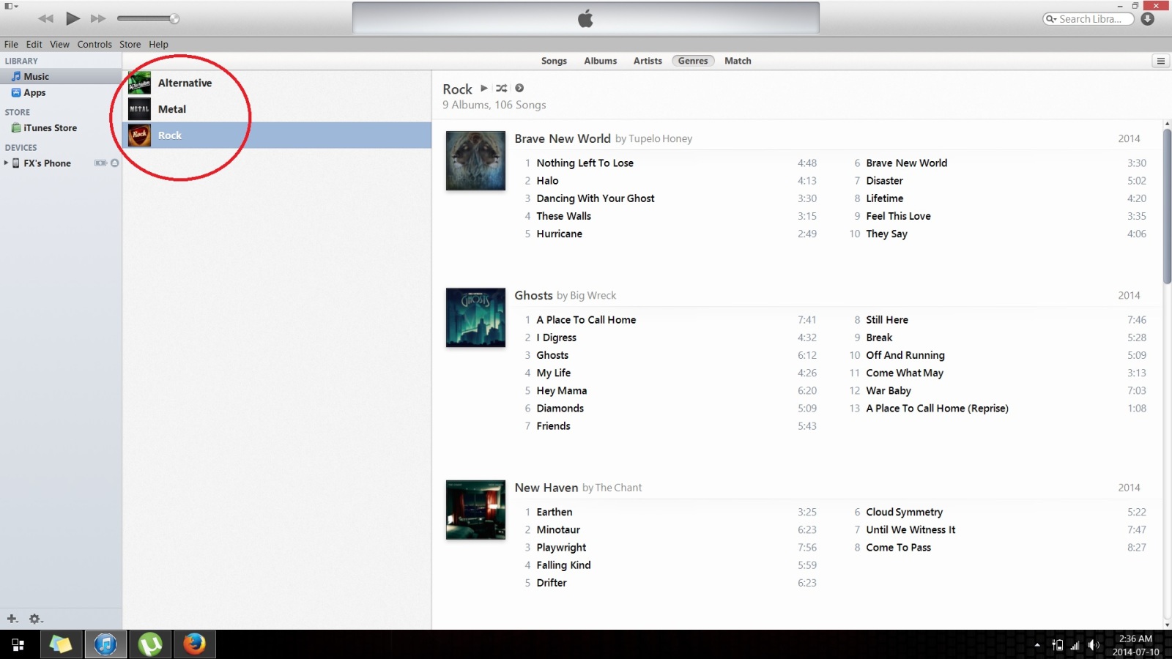Select FX's Phone under Devices
Screen dimensions: 1172x659
click(47, 163)
